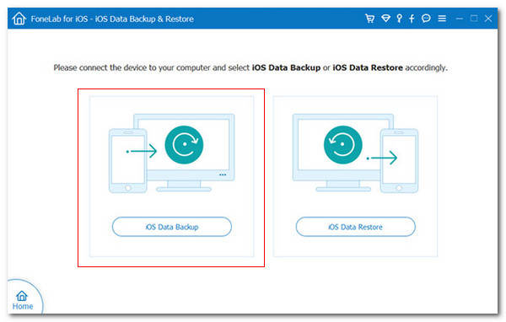This screenshot has width=506, height=322.
Task: Open the shopping cart purchase icon
Action: click(x=370, y=19)
